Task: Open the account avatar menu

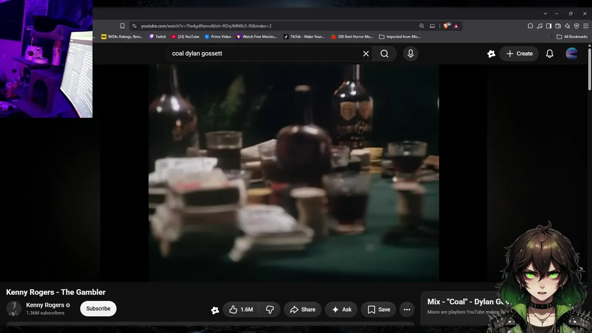Action: pyautogui.click(x=572, y=54)
